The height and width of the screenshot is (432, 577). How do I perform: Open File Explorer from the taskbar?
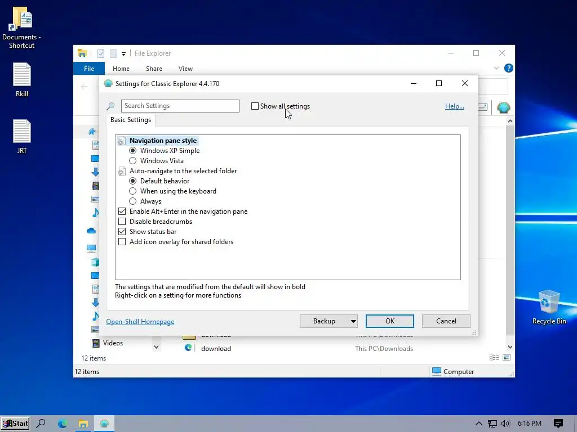pyautogui.click(x=83, y=424)
